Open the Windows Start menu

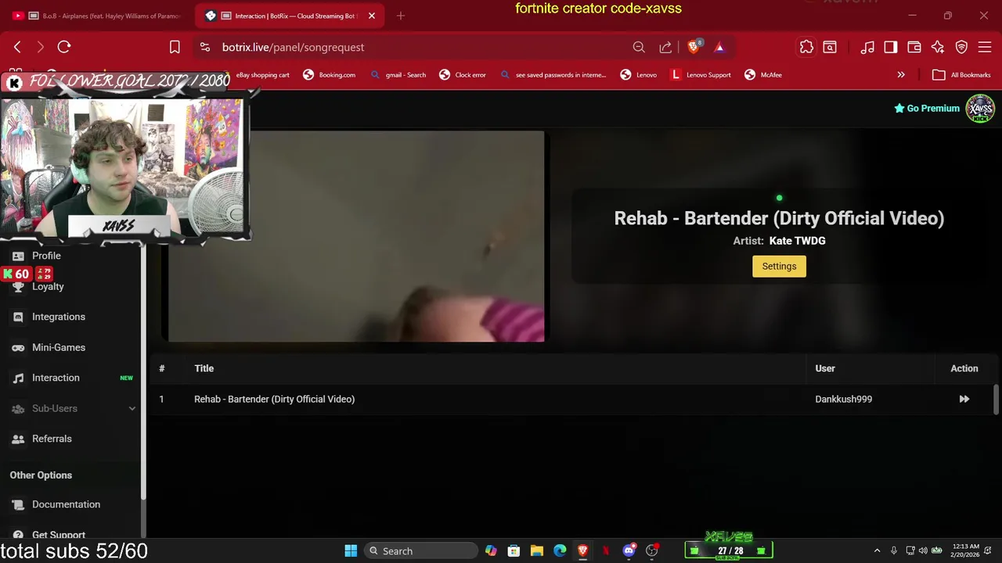click(x=351, y=550)
